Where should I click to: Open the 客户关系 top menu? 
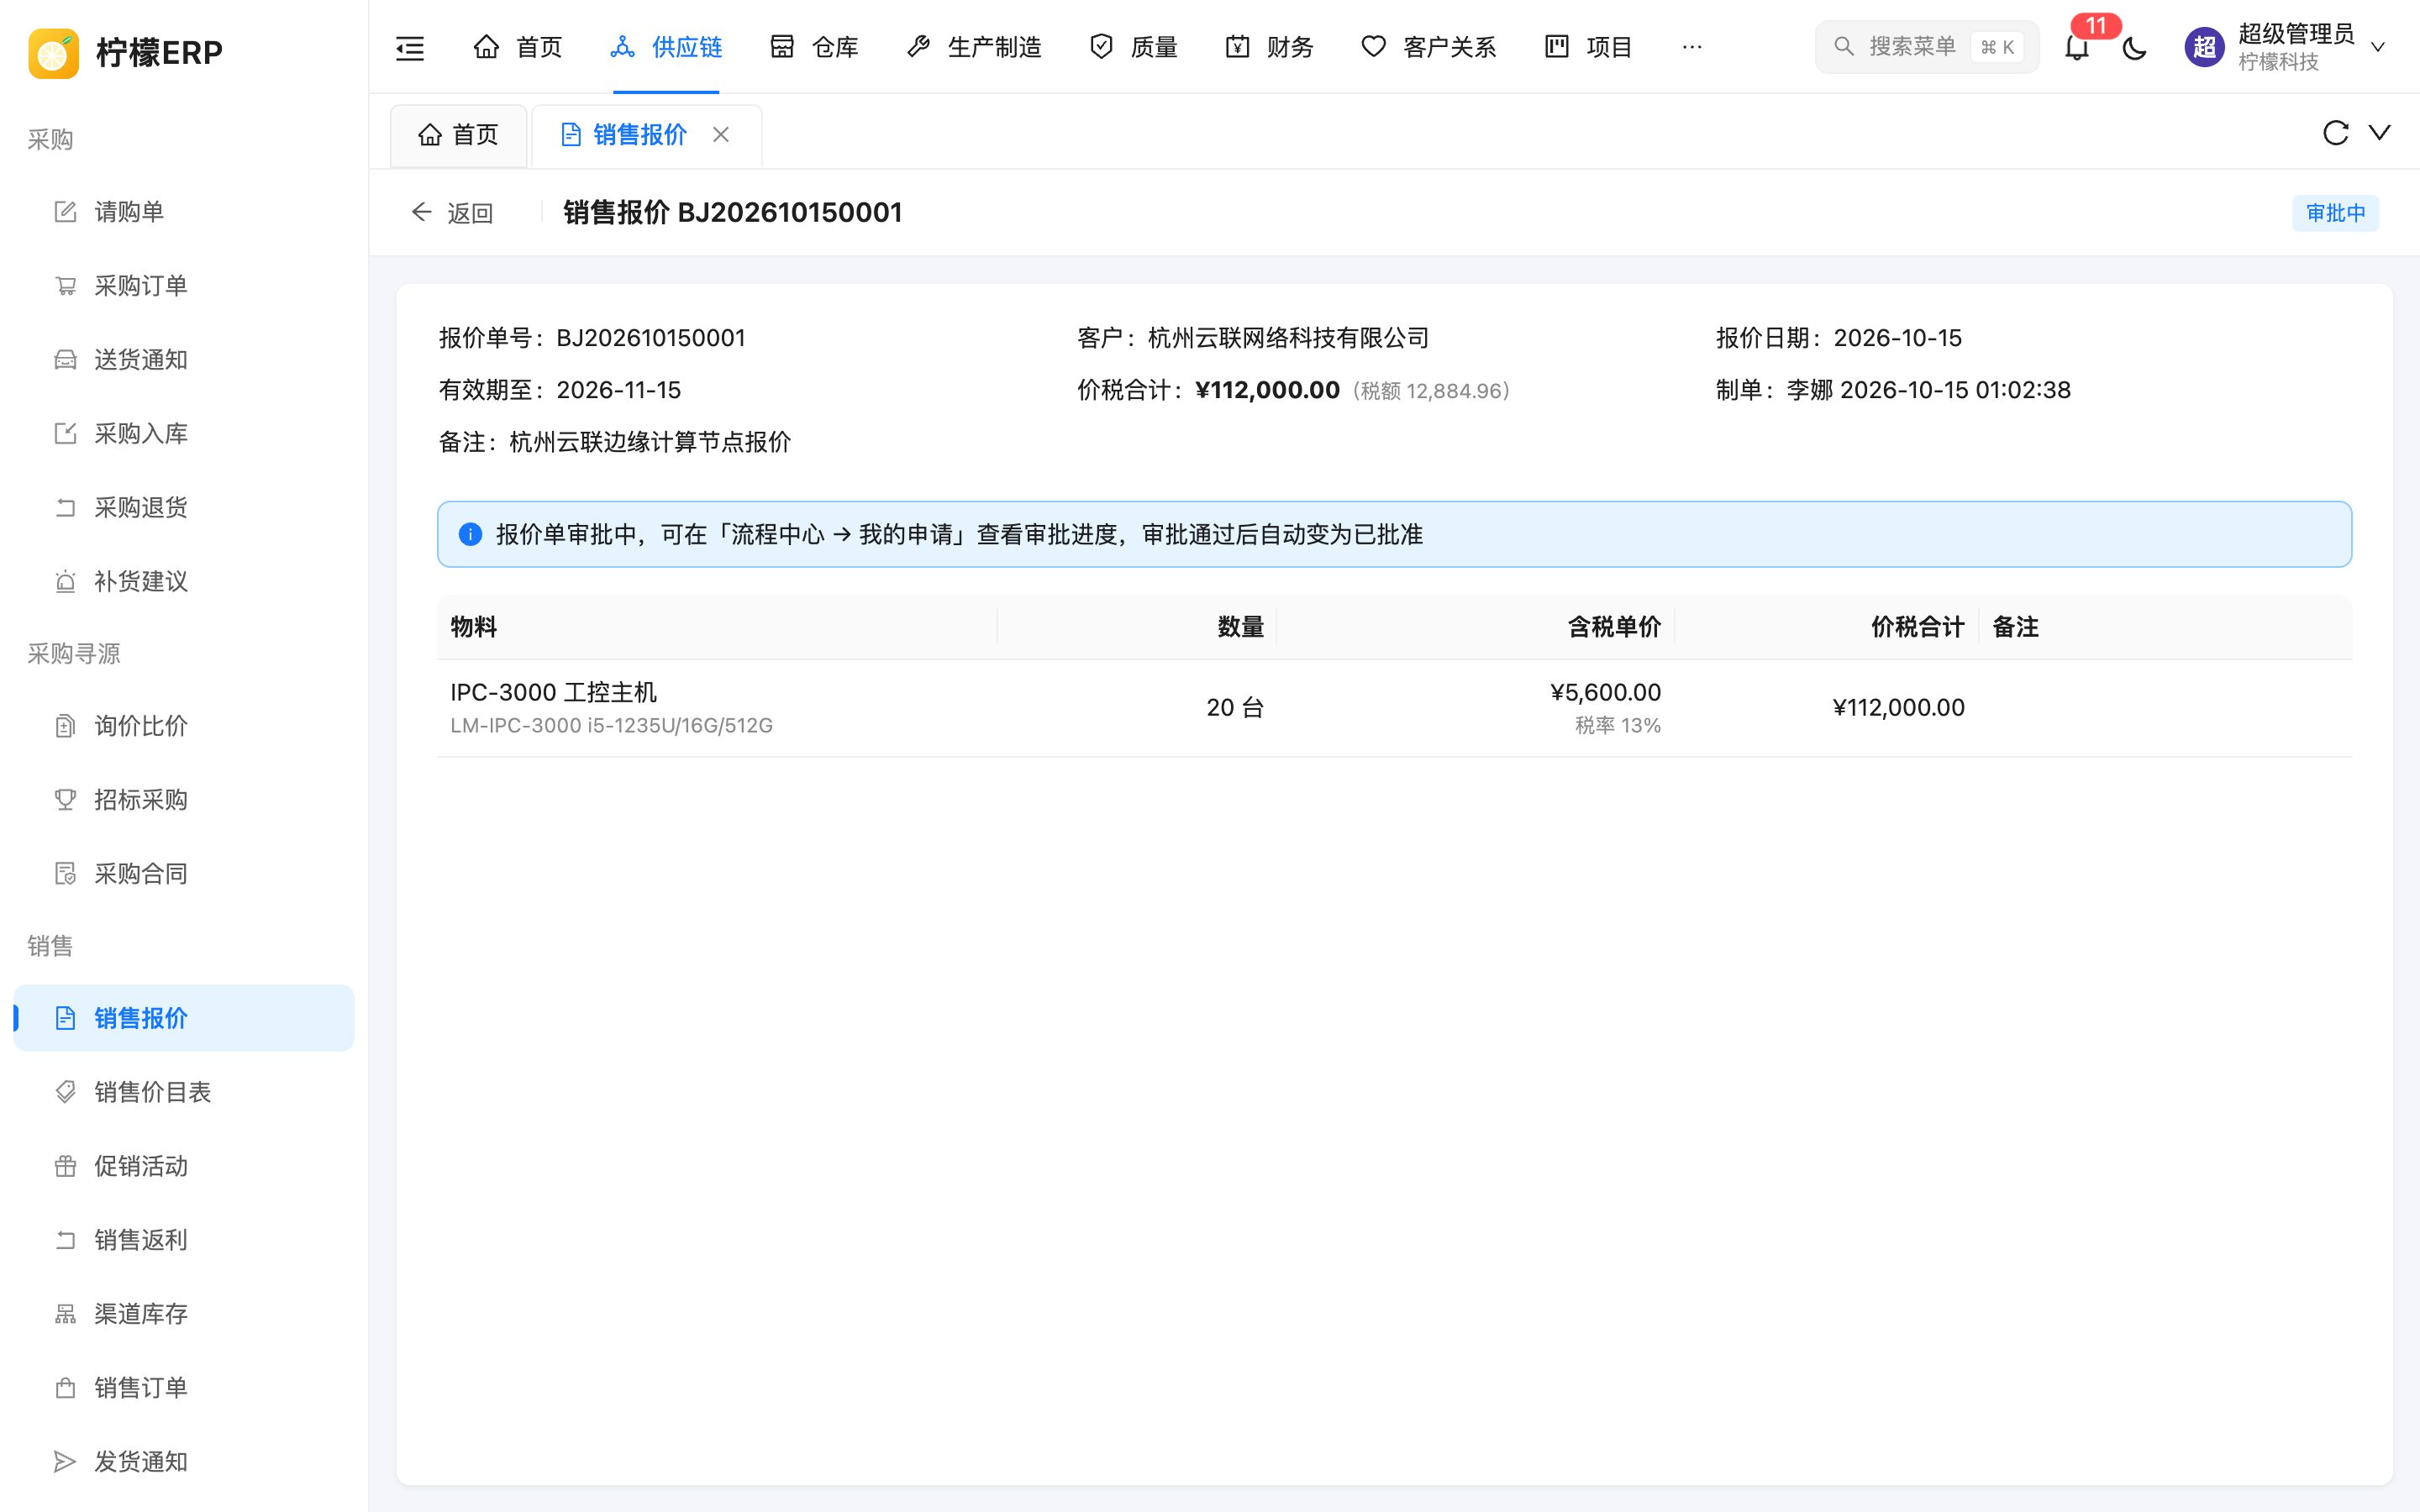click(x=1428, y=47)
